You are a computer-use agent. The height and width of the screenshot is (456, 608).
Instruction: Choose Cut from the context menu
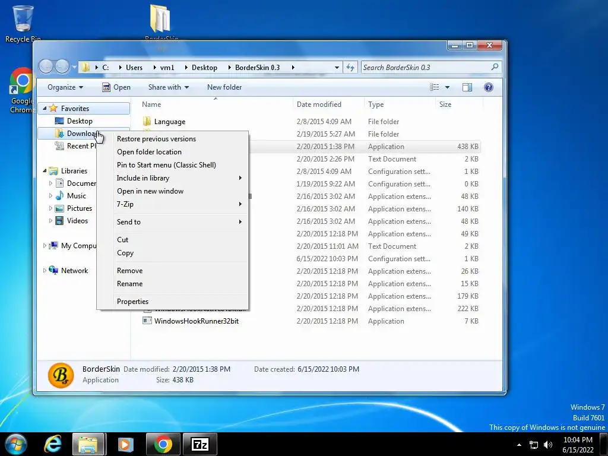pos(122,240)
